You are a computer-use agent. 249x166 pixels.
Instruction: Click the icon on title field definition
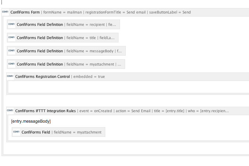pos(12,38)
